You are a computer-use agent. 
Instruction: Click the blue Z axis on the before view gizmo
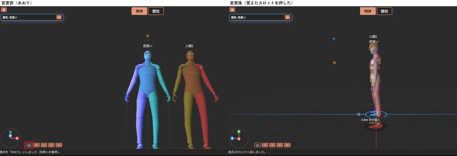[10, 136]
